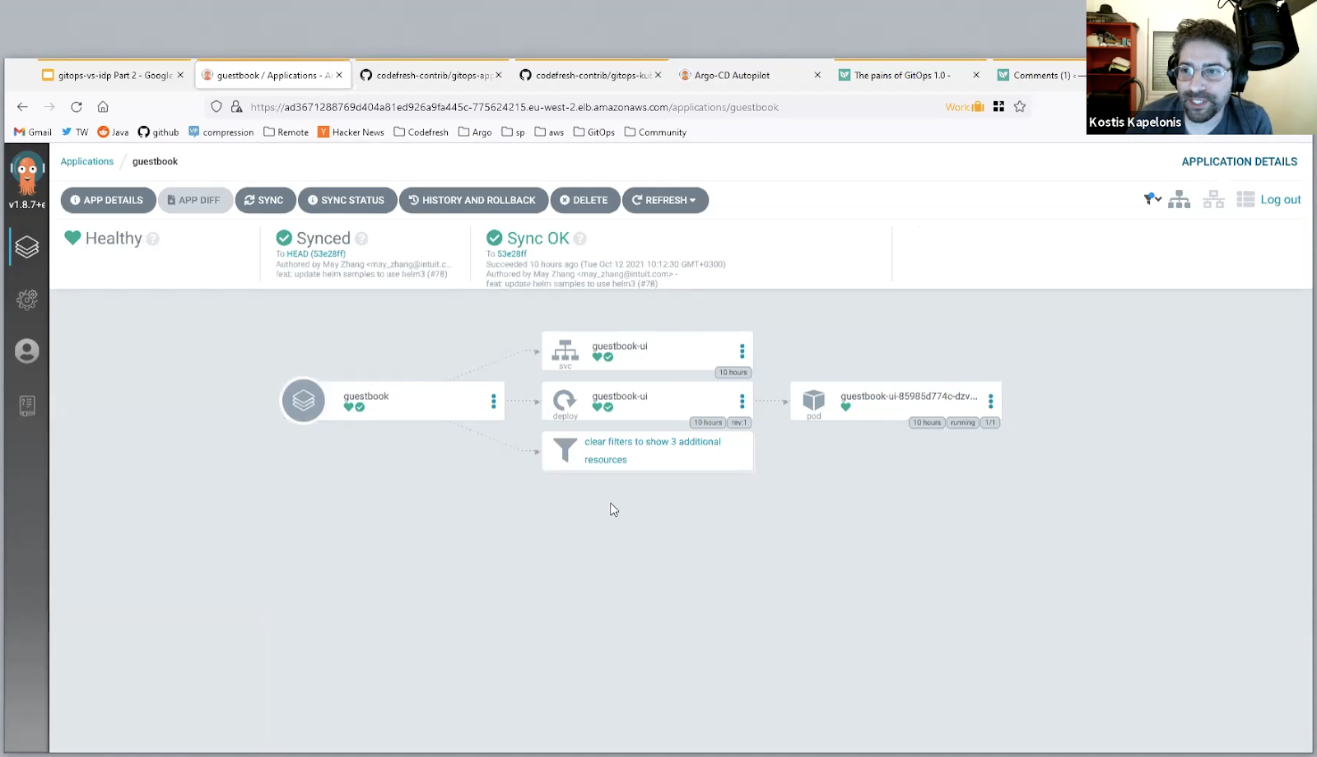This screenshot has width=1317, height=757.
Task: Open the kebab menu of the guestbook-ui pod node
Action: pos(990,401)
